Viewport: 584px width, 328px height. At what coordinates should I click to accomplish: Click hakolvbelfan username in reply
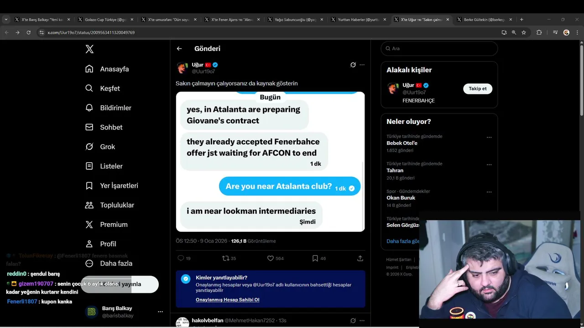click(207, 321)
